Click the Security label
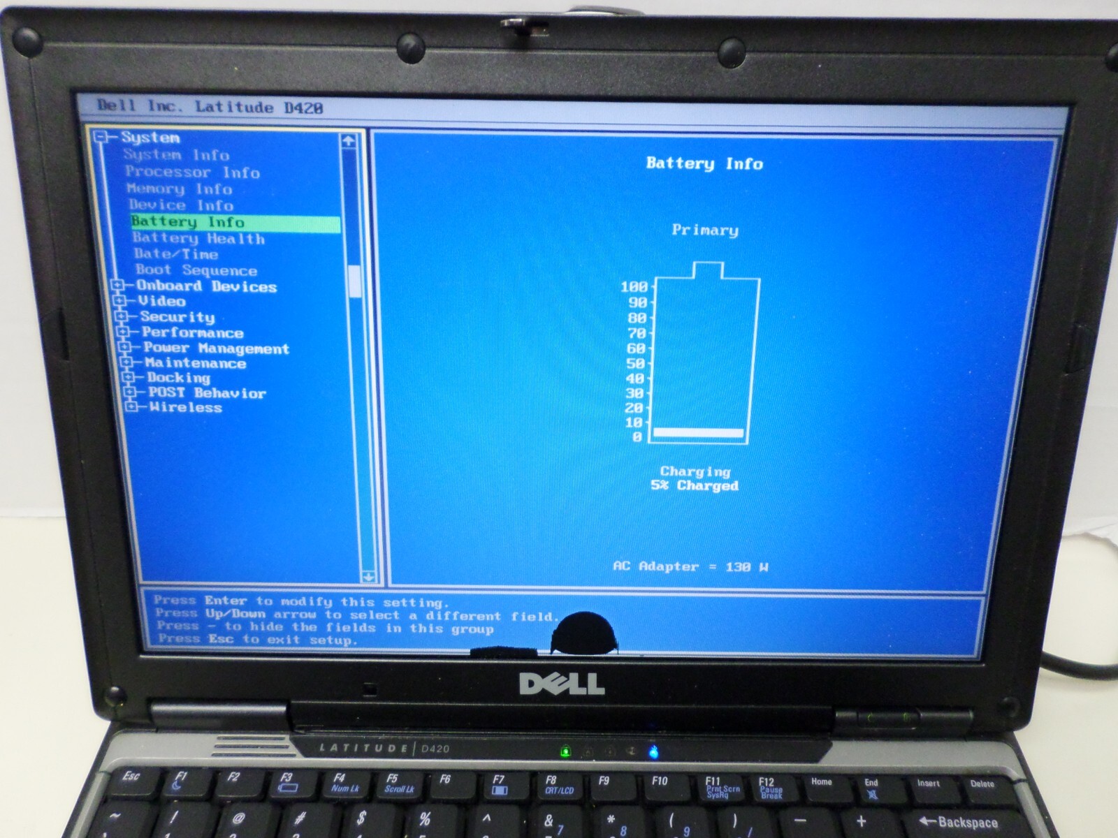Screen dimensions: 1118x838 [x=177, y=317]
